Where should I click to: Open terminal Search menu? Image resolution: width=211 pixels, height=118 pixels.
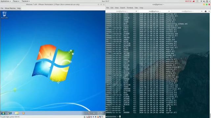point(123,8)
